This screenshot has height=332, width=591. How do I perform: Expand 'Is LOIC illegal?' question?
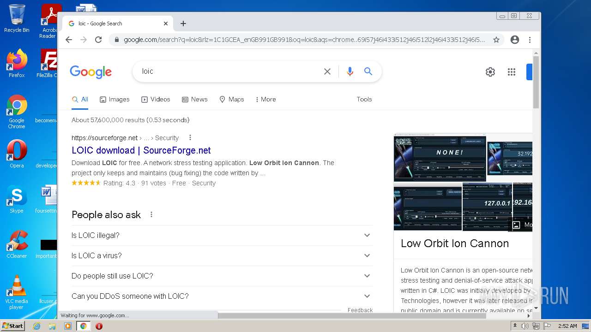click(x=222, y=235)
